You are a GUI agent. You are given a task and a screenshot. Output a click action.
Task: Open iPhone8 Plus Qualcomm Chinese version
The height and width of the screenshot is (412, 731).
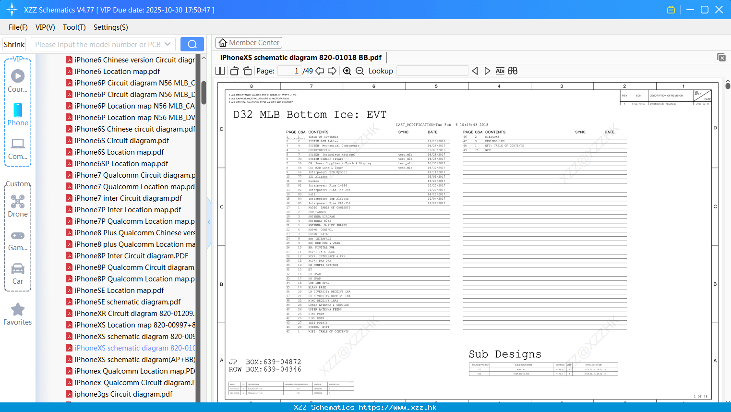pos(134,233)
